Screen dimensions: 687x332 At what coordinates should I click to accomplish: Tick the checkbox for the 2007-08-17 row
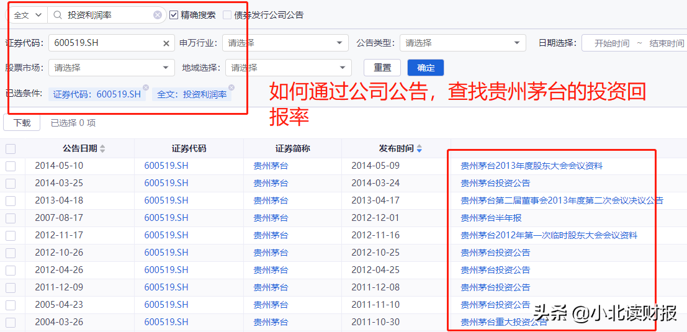tap(11, 218)
